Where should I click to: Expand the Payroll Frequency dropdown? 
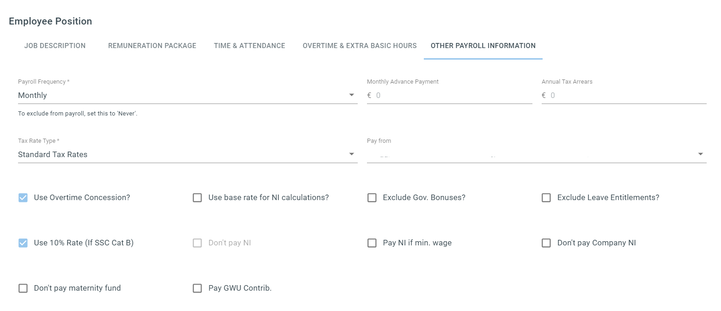(x=188, y=95)
